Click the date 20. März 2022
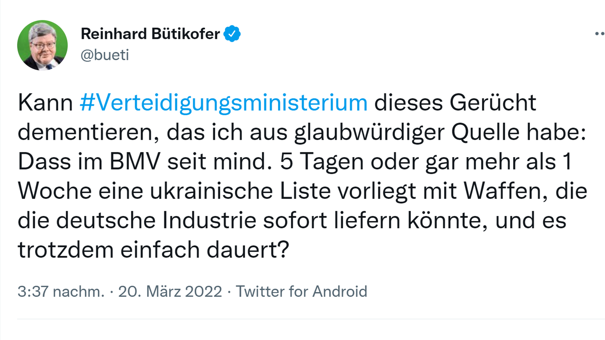The image size is (605, 340). [170, 292]
